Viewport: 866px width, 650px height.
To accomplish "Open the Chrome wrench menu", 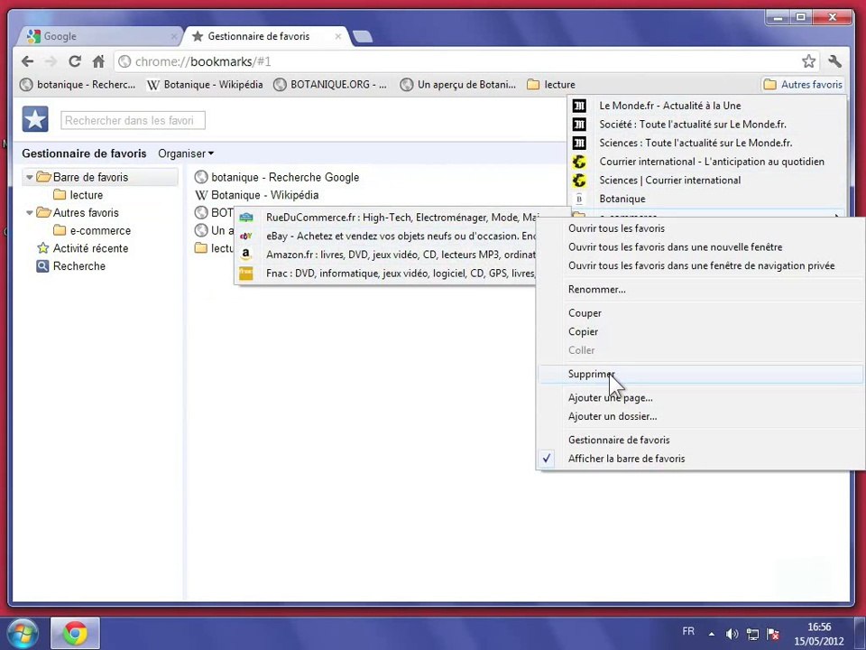I will [834, 61].
